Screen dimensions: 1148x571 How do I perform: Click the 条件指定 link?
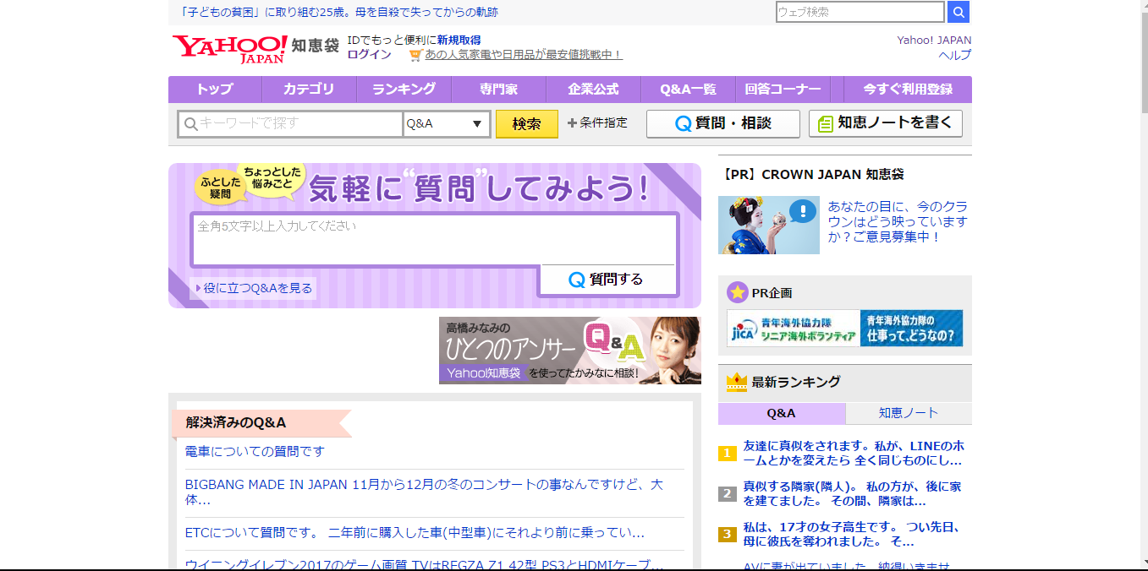click(604, 122)
